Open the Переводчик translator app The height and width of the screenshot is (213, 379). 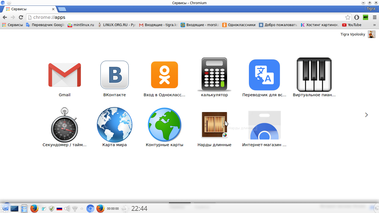pyautogui.click(x=264, y=75)
